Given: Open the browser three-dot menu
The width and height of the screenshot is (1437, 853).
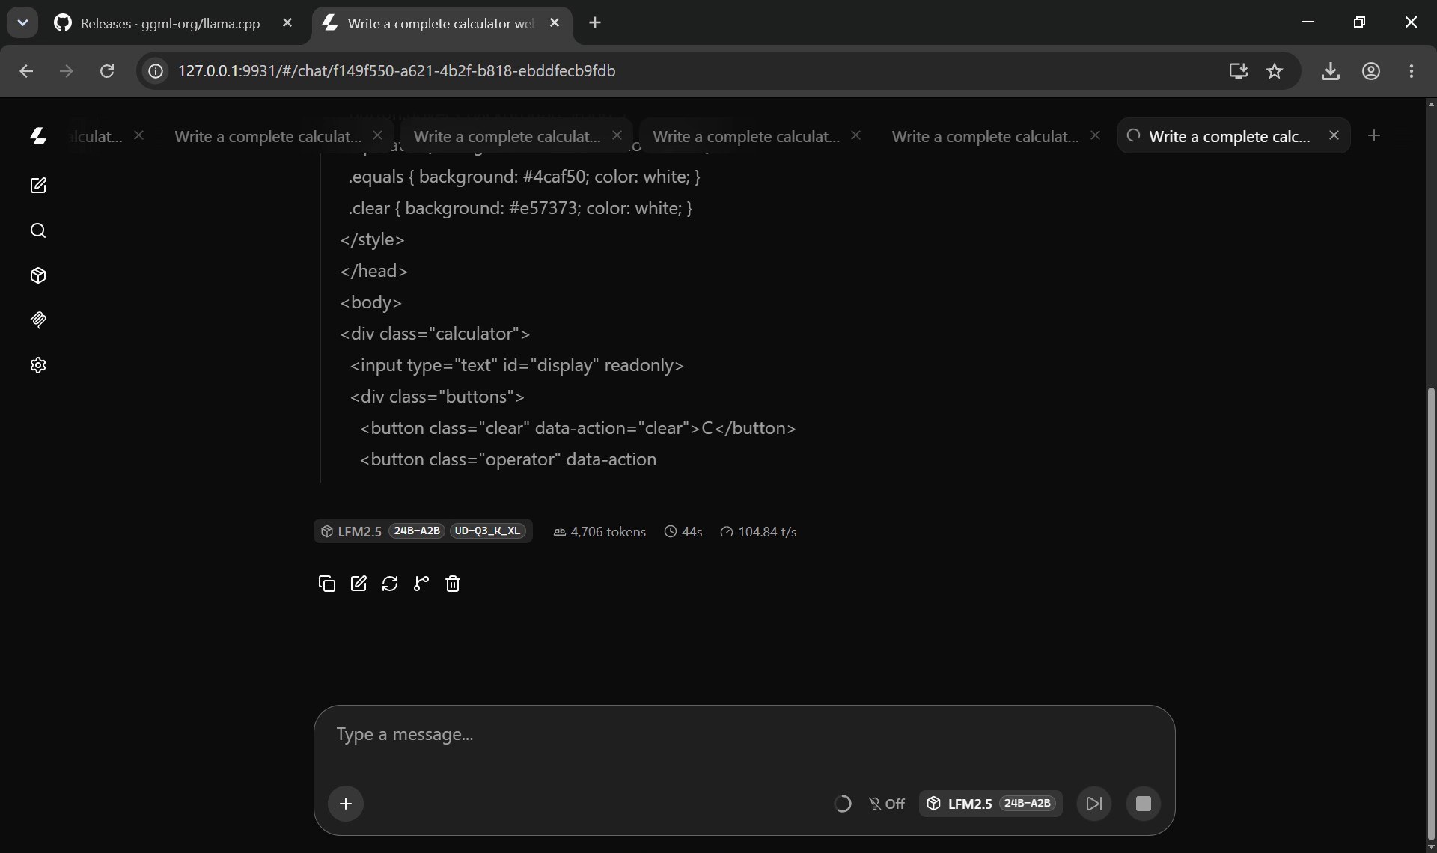Looking at the screenshot, I should click(1412, 71).
